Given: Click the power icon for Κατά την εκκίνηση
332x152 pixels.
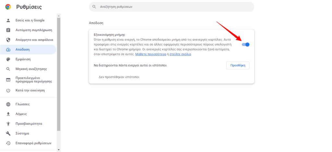Looking at the screenshot, I should pyautogui.click(x=8, y=90).
